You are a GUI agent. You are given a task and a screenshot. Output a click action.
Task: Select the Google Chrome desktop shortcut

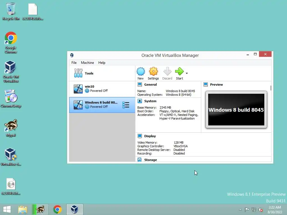click(x=11, y=43)
